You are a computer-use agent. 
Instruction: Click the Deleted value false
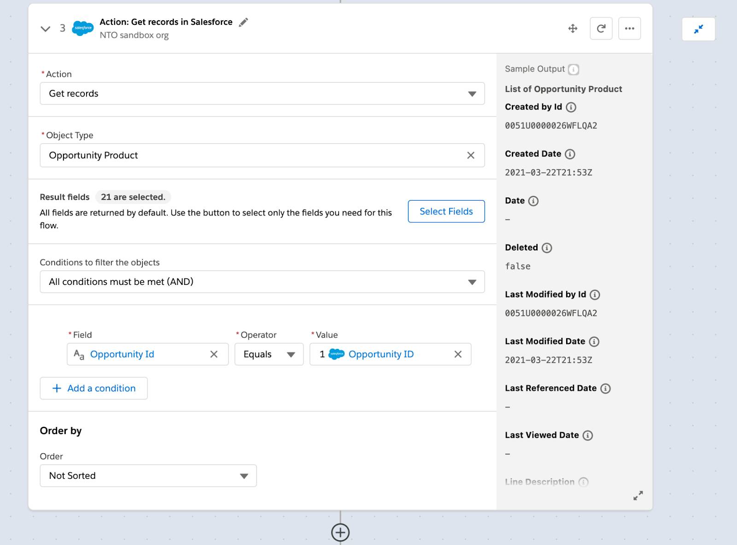[x=518, y=267]
